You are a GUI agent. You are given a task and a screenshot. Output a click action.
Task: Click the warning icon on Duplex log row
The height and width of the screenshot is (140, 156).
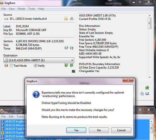coord(3,132)
